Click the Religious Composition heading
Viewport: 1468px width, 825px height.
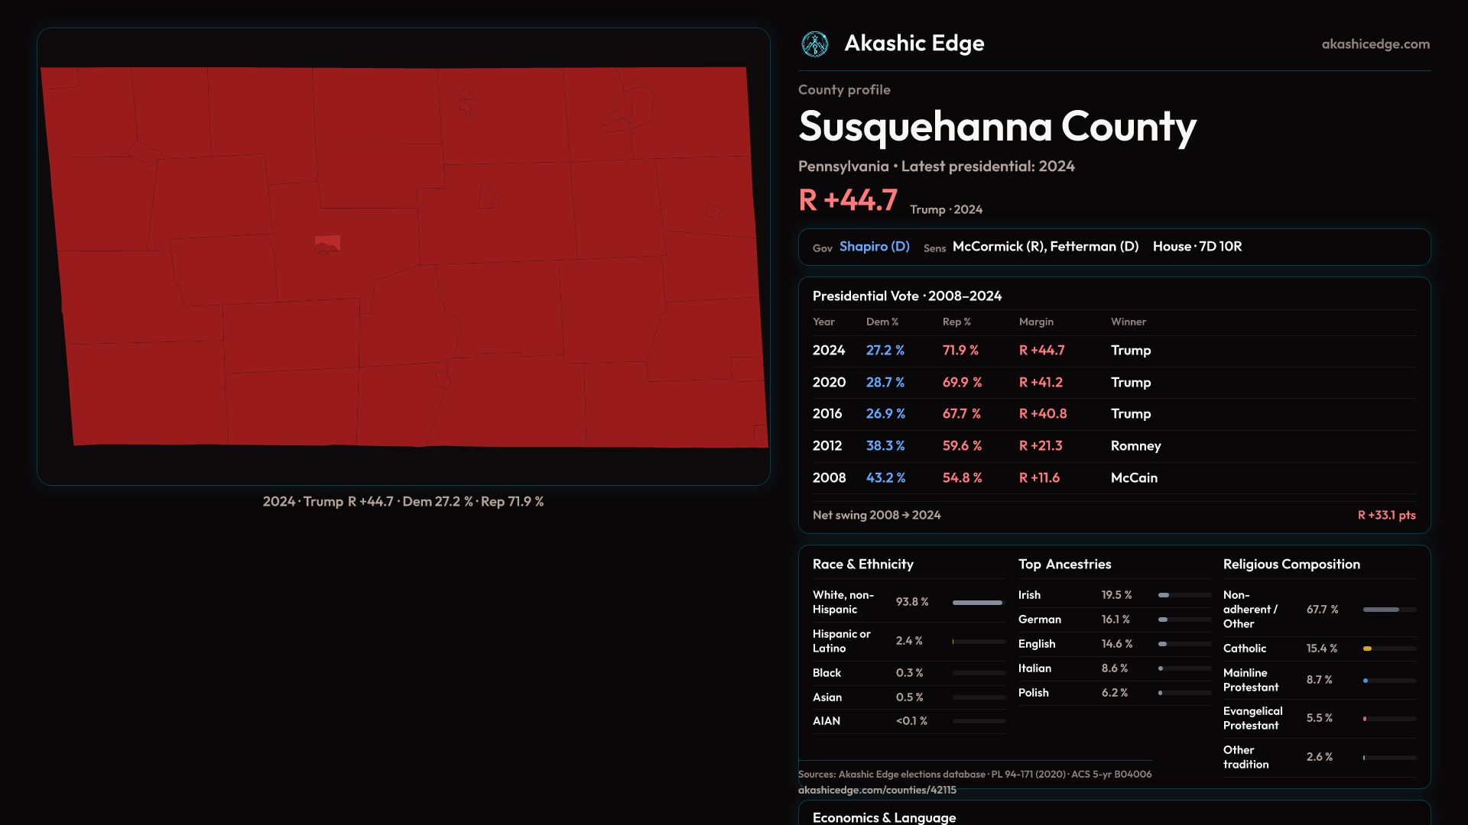coord(1291,565)
